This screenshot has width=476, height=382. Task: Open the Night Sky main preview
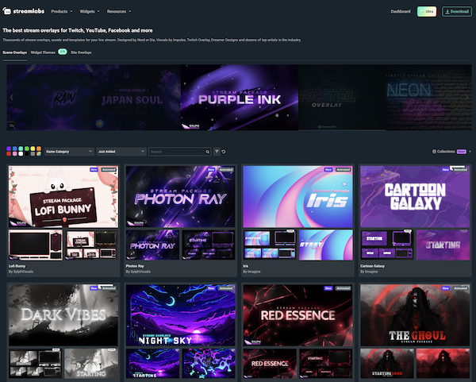coord(181,315)
